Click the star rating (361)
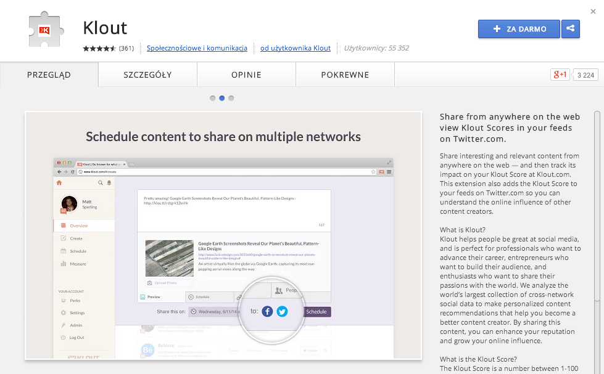The image size is (604, 374). point(108,48)
